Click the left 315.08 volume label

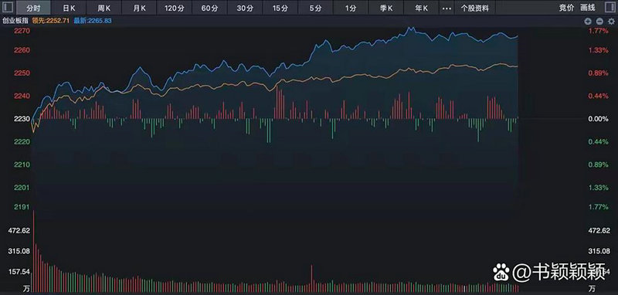click(19, 251)
